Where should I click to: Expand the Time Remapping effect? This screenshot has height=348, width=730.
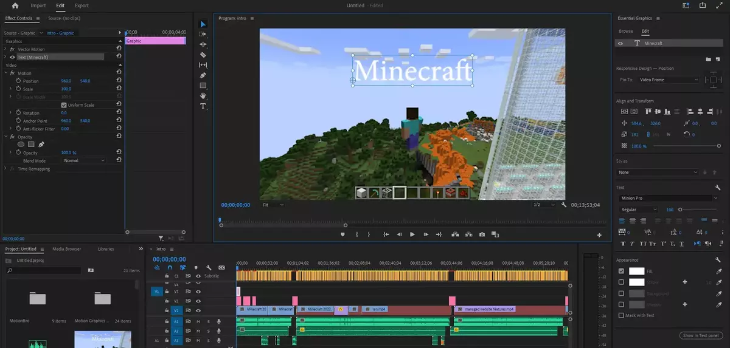5,169
